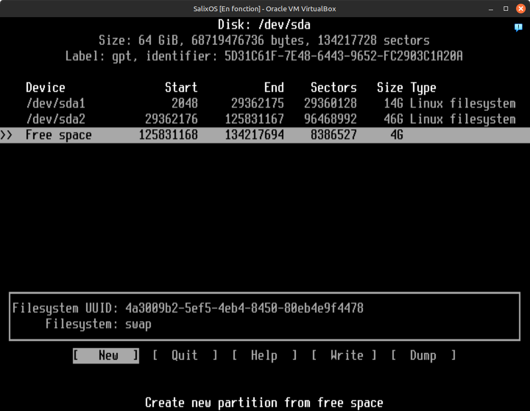Maximize the VirtualBox window
This screenshot has height=411, width=530.
click(505, 9)
